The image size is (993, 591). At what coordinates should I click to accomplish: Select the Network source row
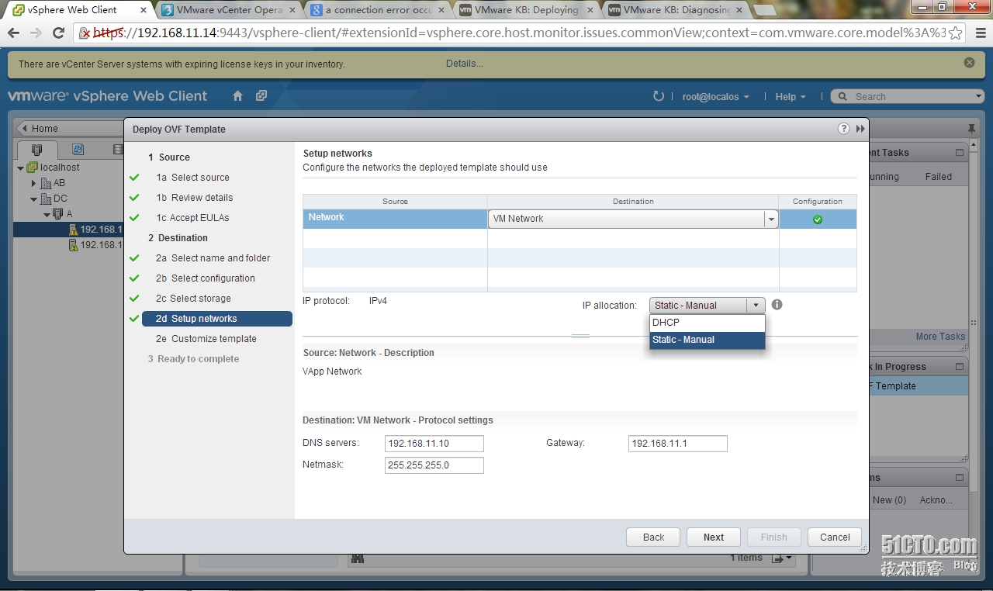point(395,218)
